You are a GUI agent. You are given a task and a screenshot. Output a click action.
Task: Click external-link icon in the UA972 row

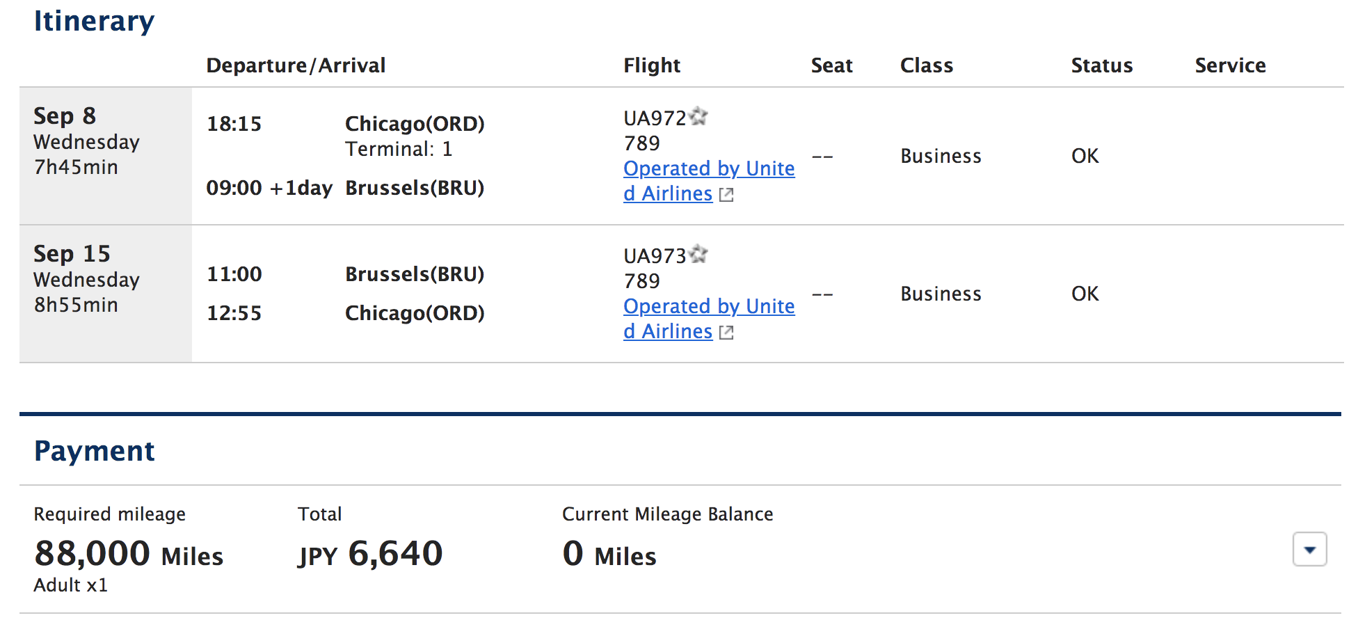[x=726, y=195]
